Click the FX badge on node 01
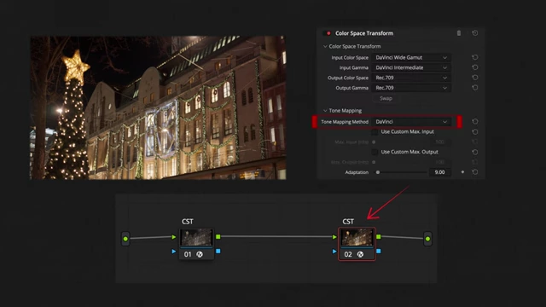Image resolution: width=546 pixels, height=307 pixels. click(200, 254)
